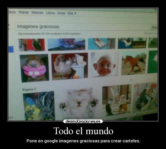Expand the Más dropdown menu
Viewport: 166px width, 149px height.
coord(72,13)
